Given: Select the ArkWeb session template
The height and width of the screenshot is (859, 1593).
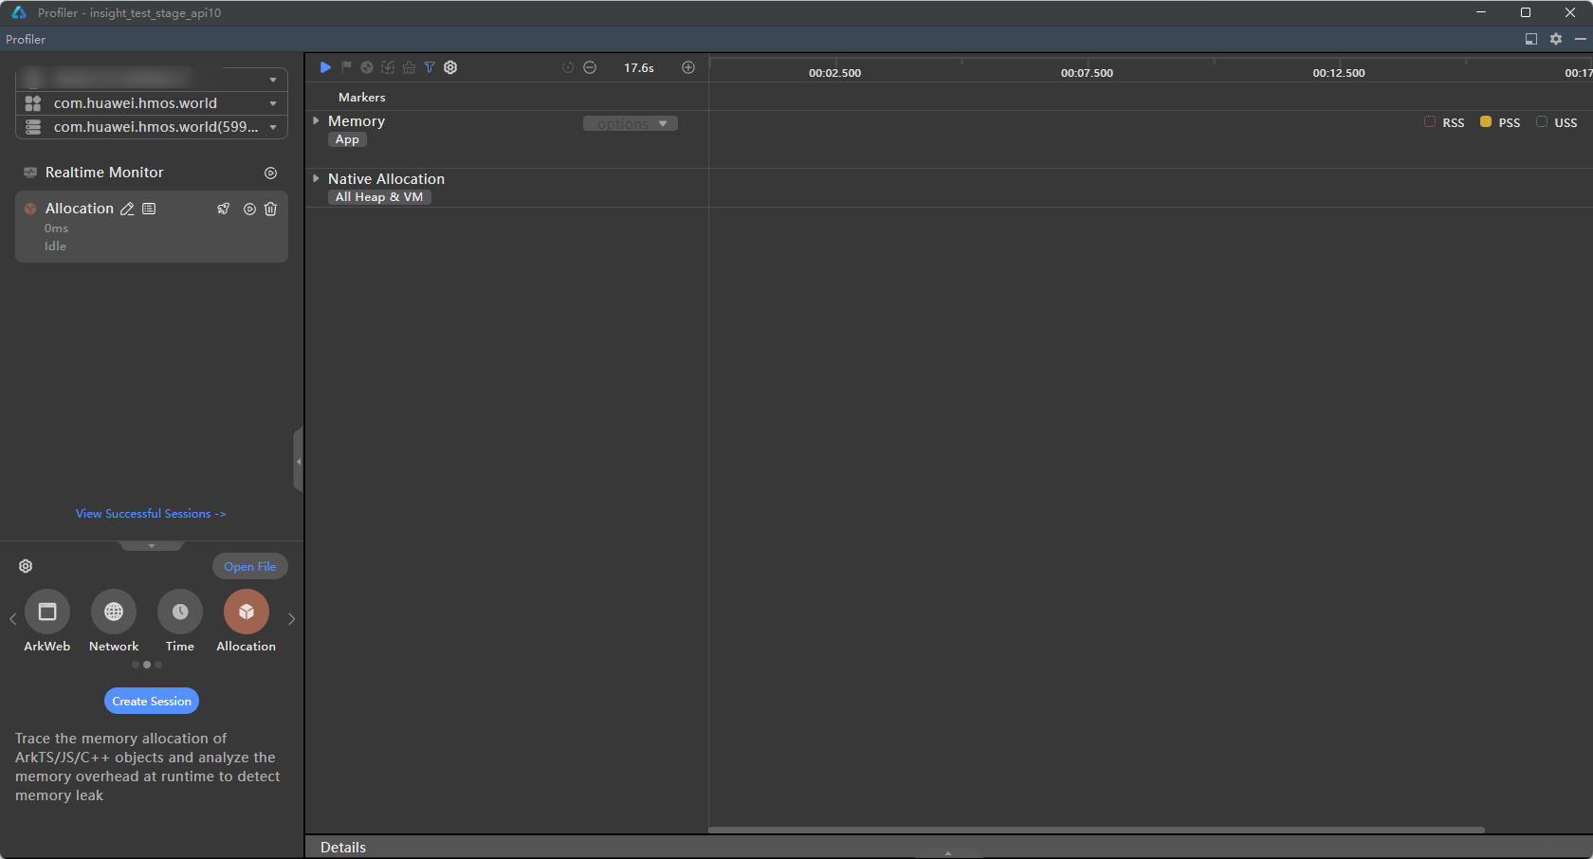Looking at the screenshot, I should [x=47, y=612].
